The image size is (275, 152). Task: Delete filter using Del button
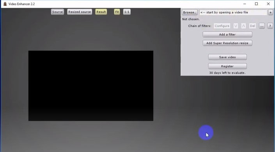click(x=252, y=26)
